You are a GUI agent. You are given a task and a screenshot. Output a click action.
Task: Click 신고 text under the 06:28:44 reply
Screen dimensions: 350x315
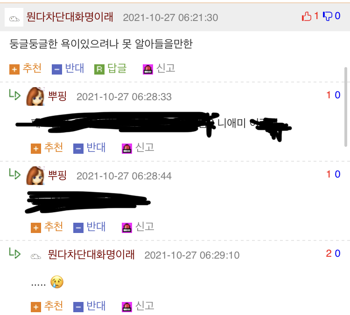tap(145, 226)
